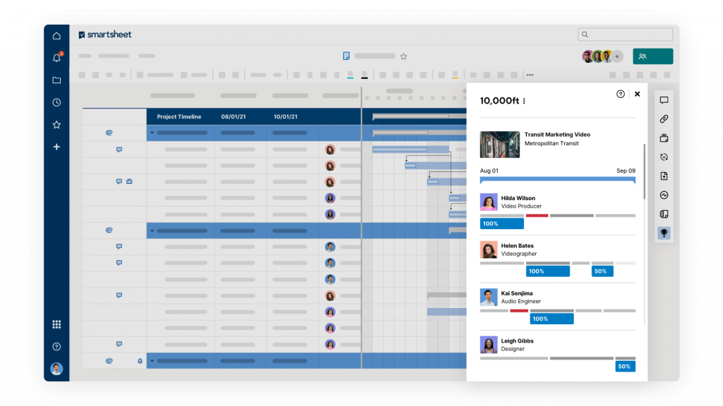Viewport: 723px width, 406px height.
Task: Click the sheet icon beside the title
Action: (346, 56)
